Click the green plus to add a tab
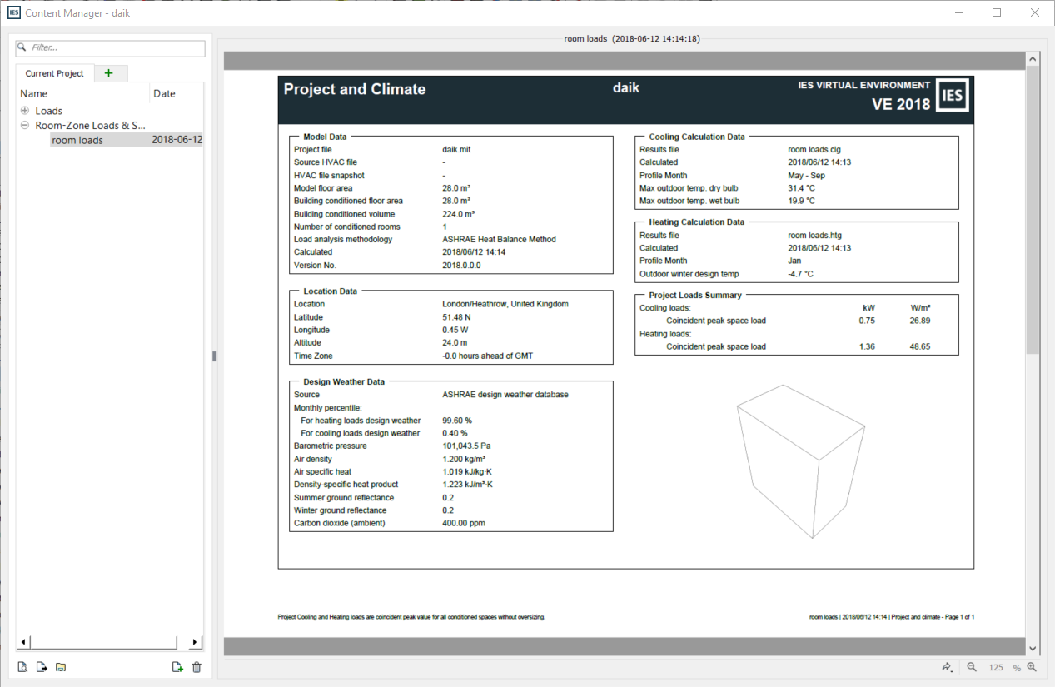Image resolution: width=1055 pixels, height=687 pixels. pyautogui.click(x=108, y=73)
